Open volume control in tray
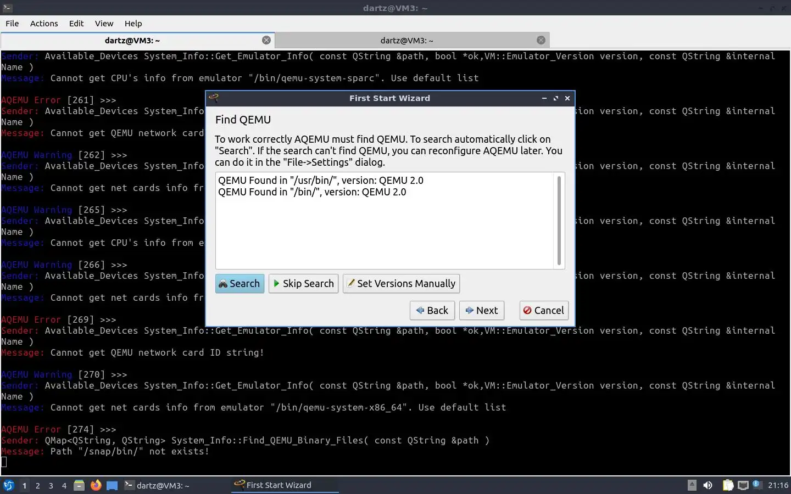The width and height of the screenshot is (791, 494). (708, 485)
